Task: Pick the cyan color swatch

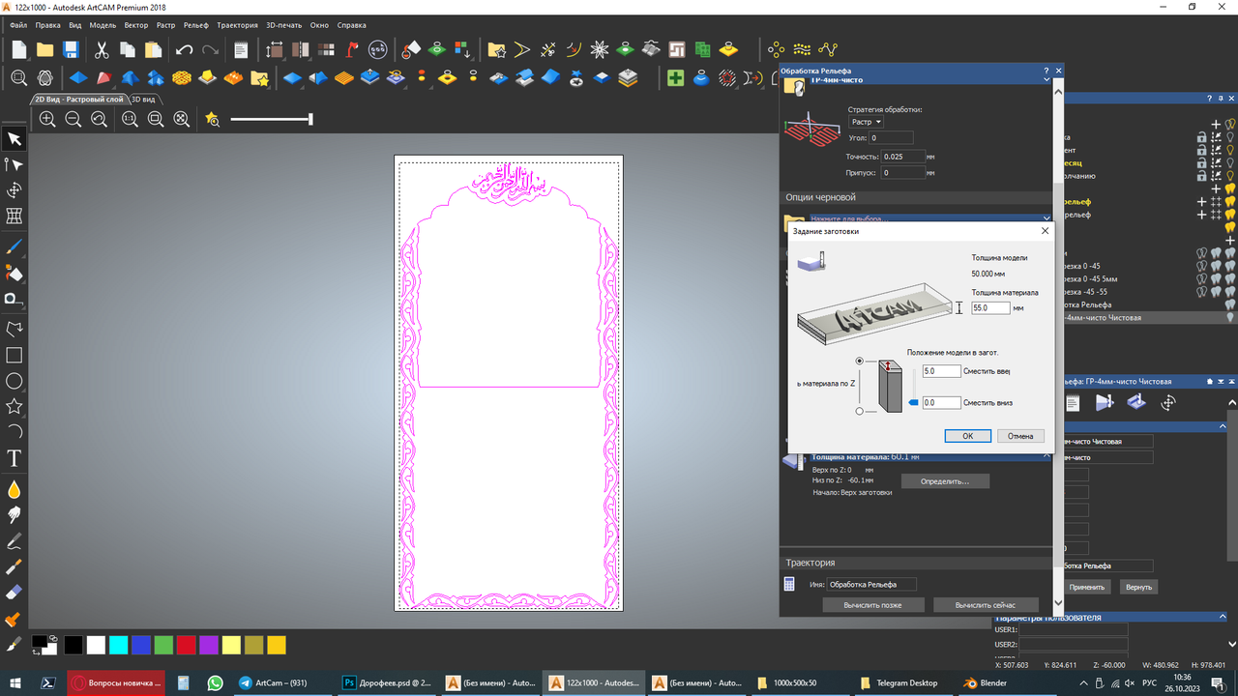Action: [x=118, y=645]
